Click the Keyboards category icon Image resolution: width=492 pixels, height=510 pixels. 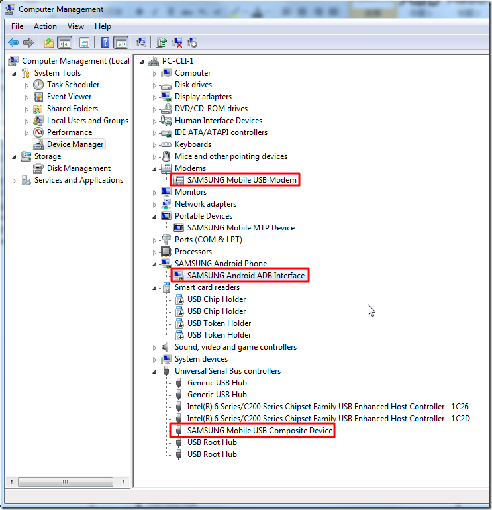click(x=166, y=144)
